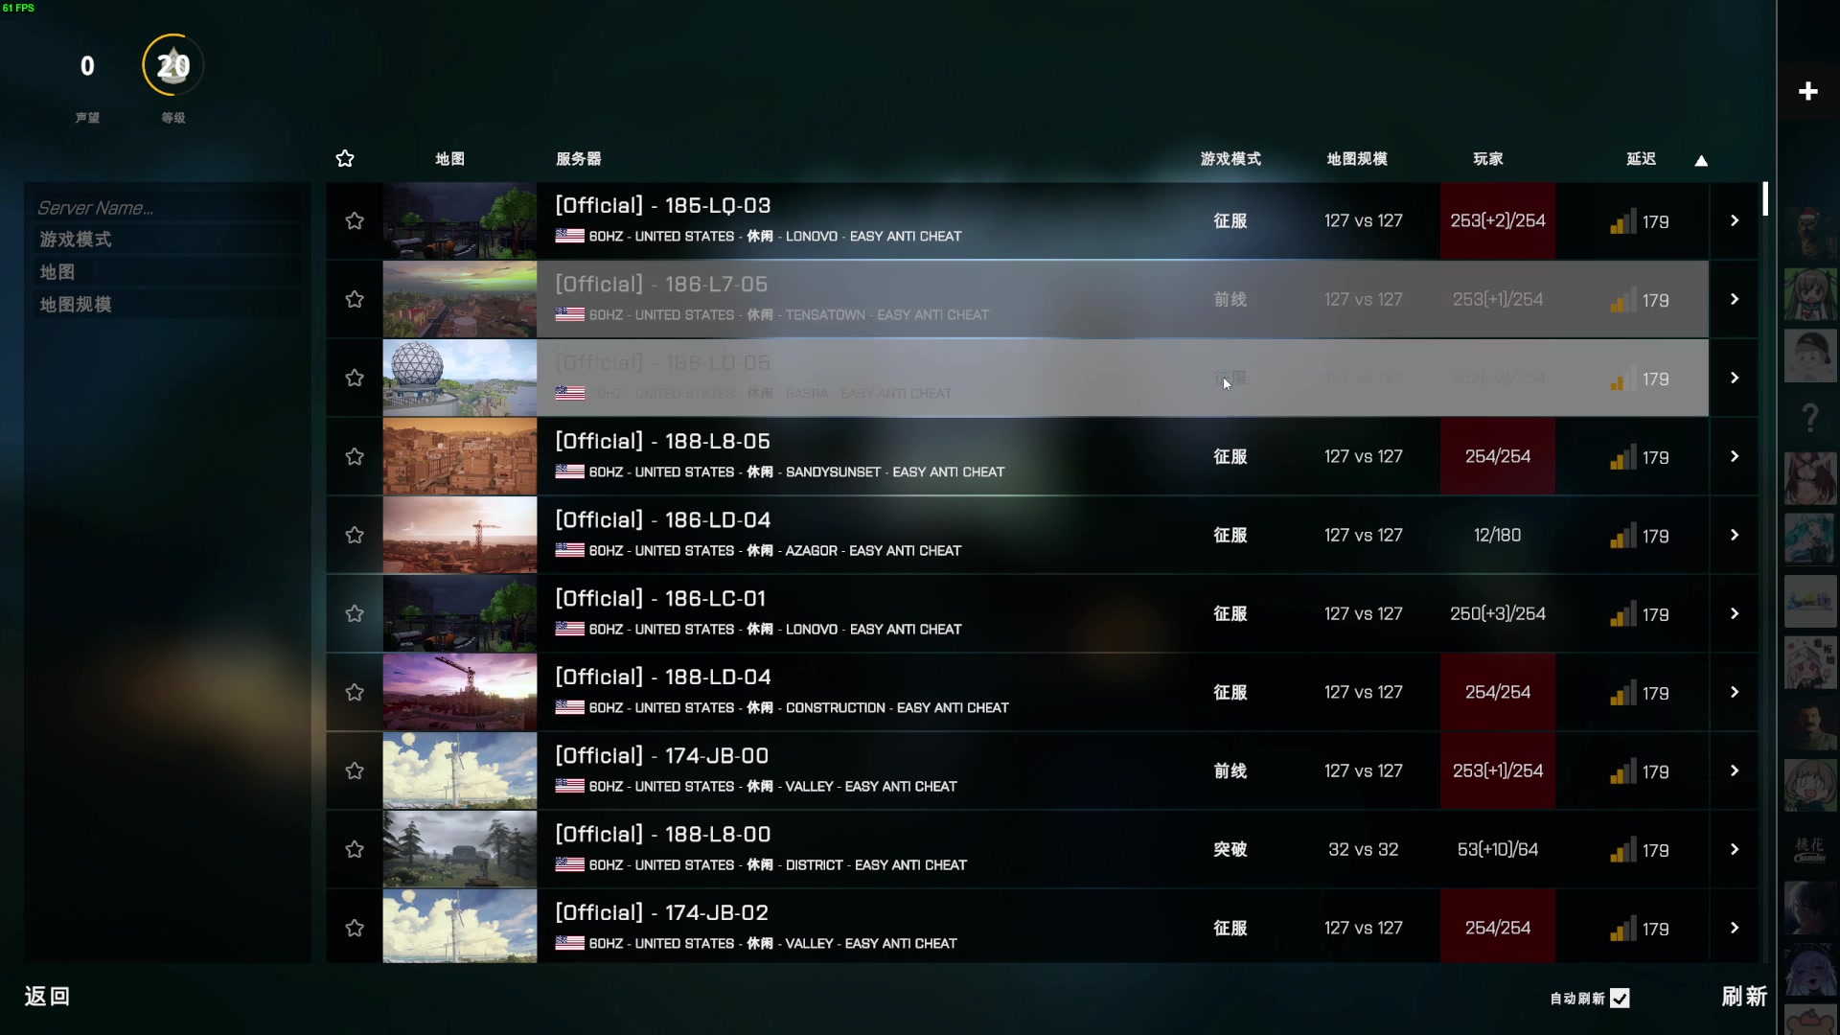Click the Server Name search field

click(168, 208)
